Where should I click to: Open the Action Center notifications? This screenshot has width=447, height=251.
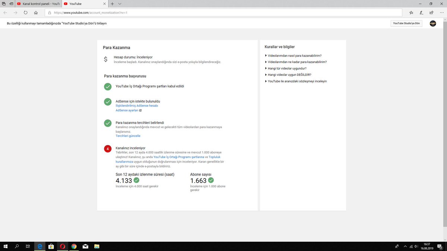440,246
